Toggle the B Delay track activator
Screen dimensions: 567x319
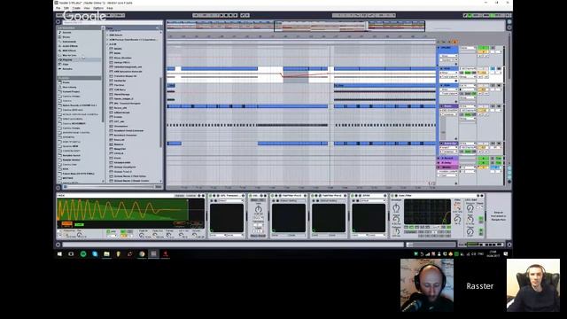(483, 163)
